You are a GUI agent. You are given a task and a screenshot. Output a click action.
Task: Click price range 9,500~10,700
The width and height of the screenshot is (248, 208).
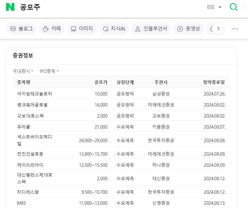[x=94, y=192]
